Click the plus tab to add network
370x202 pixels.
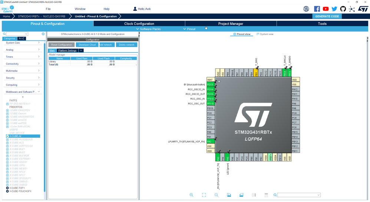(x=81, y=51)
